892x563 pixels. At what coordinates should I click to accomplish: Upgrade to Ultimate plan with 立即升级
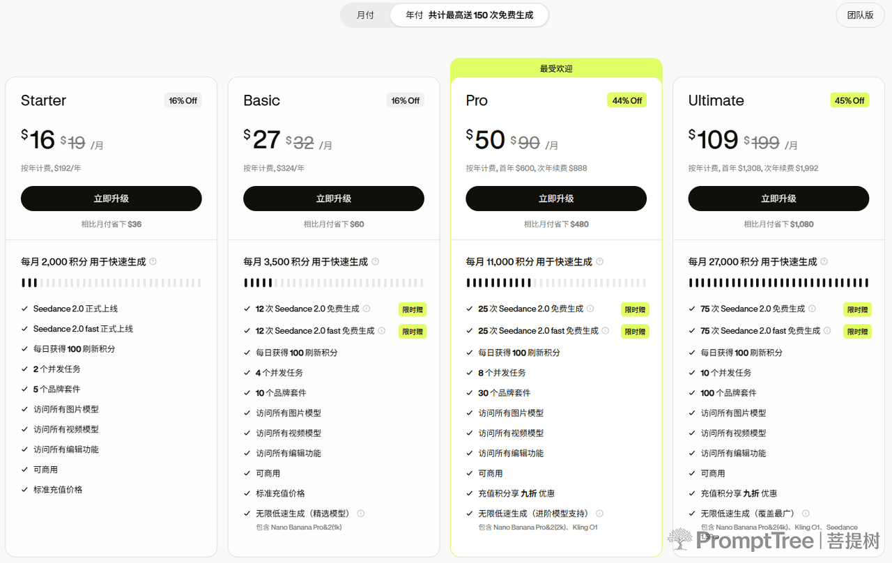778,199
